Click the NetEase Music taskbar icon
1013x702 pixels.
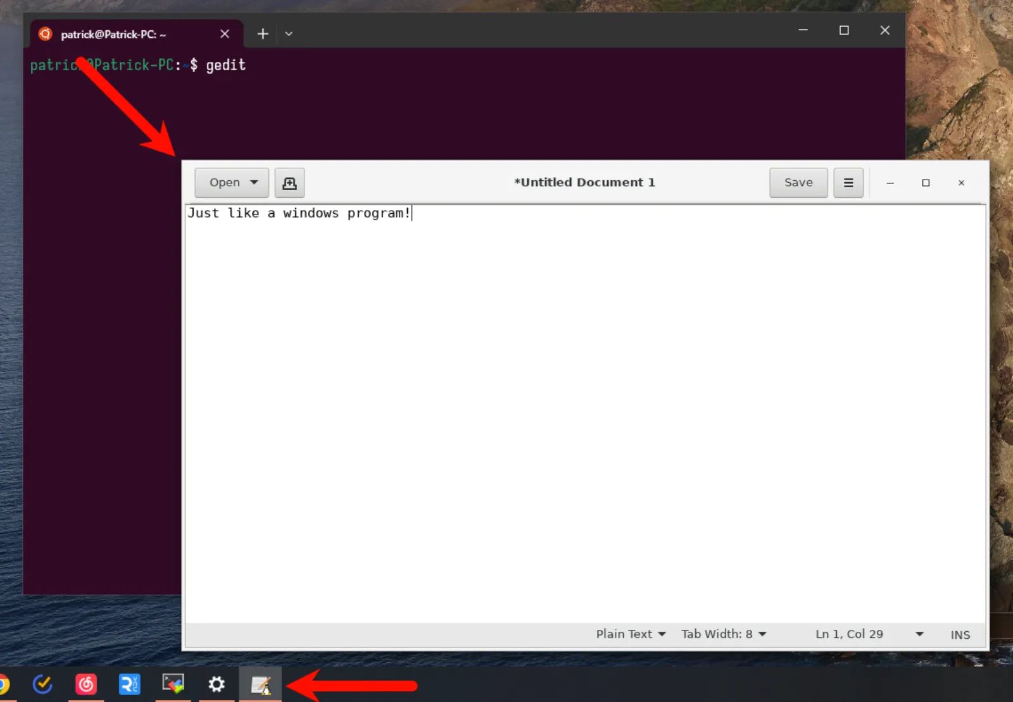[86, 684]
